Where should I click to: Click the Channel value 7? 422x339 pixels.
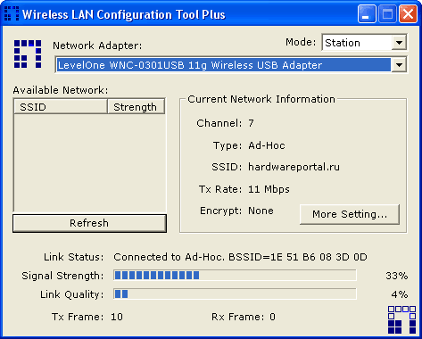251,123
